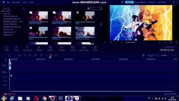Open the split screen tab
The image size is (179, 101).
84,48
